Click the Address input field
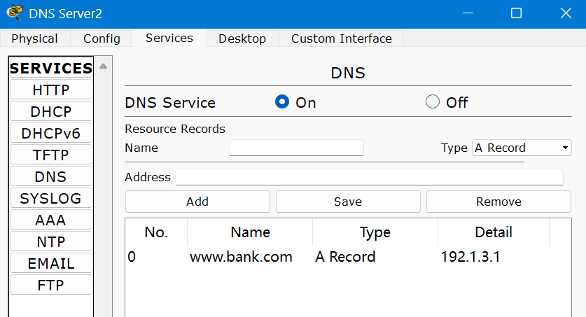 [x=369, y=177]
